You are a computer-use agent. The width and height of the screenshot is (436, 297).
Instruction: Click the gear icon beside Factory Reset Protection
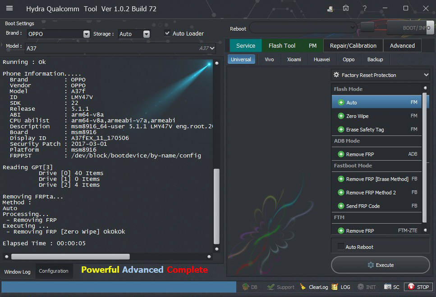pos(336,75)
